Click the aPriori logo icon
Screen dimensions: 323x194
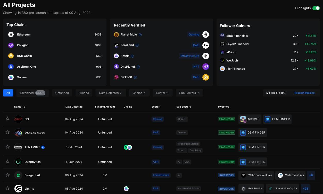pyautogui.click(x=222, y=52)
